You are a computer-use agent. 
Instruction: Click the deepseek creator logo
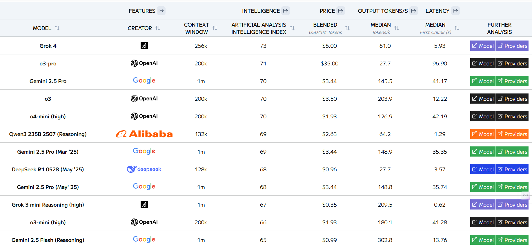pos(144,169)
